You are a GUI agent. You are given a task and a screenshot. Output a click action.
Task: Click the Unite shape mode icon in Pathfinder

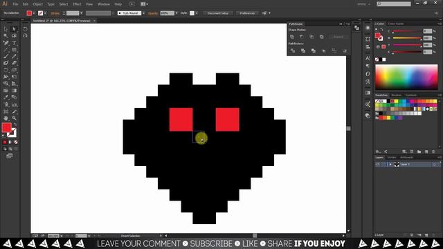pos(292,37)
